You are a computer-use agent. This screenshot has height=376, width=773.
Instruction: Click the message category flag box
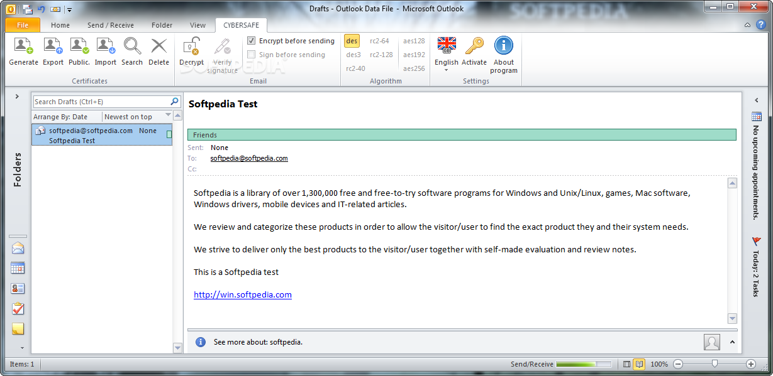[x=169, y=134]
